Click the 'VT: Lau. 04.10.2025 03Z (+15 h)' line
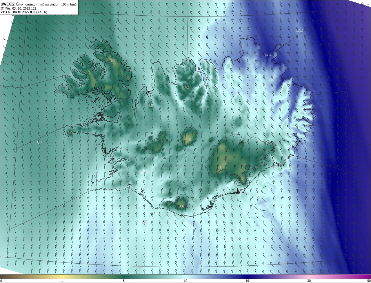This screenshot has height=283, width=371. pyautogui.click(x=24, y=12)
